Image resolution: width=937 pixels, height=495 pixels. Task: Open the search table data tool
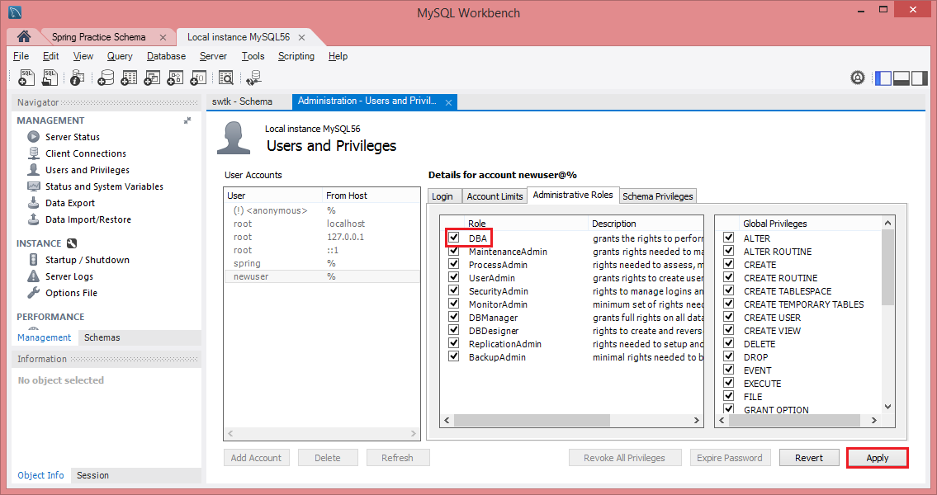coord(225,77)
